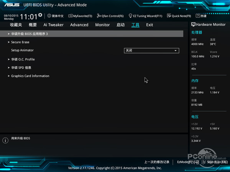Open the Advanced tab
The image size is (230, 172).
[79, 25]
